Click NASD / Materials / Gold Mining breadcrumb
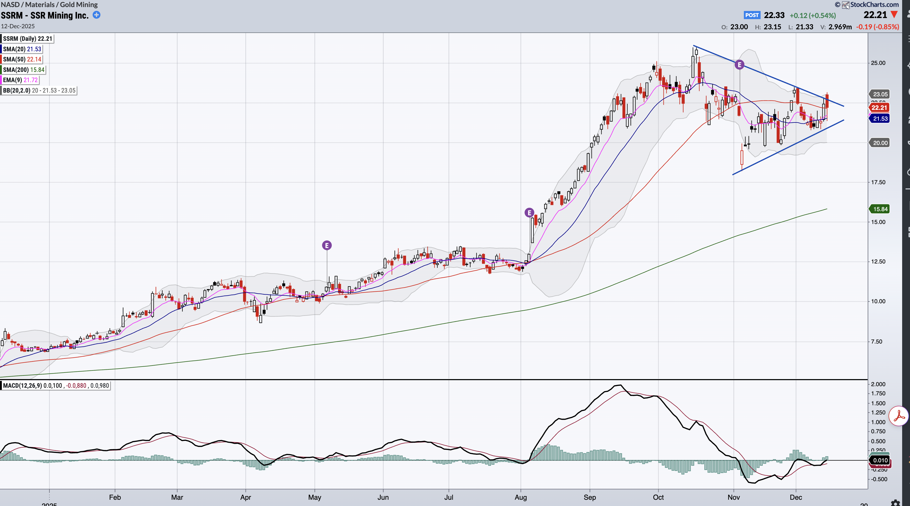Image resolution: width=910 pixels, height=506 pixels. click(x=49, y=5)
